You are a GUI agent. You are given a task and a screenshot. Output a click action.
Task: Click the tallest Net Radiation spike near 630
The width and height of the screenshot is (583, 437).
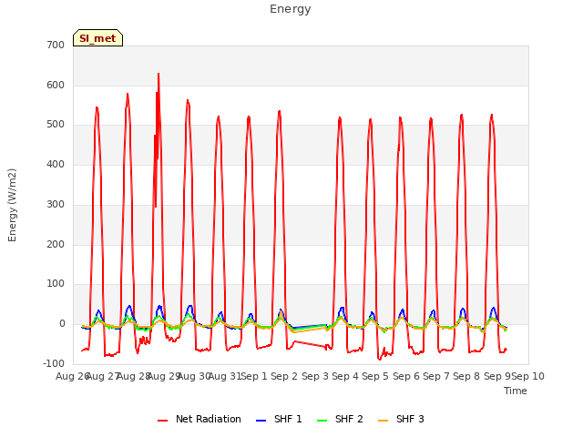pos(159,74)
